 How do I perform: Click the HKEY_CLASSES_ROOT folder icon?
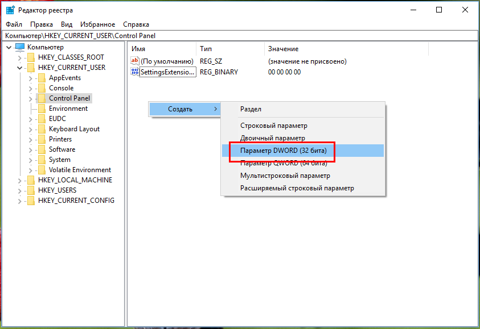(31, 57)
